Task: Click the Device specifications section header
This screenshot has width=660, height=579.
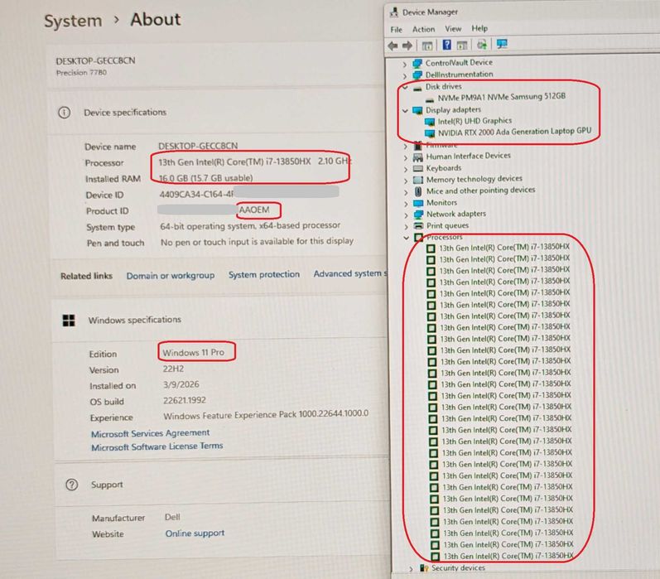Action: pos(125,113)
